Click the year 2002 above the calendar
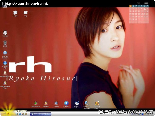Image resolution: width=155 pixels, height=116 pixels. 146,3
